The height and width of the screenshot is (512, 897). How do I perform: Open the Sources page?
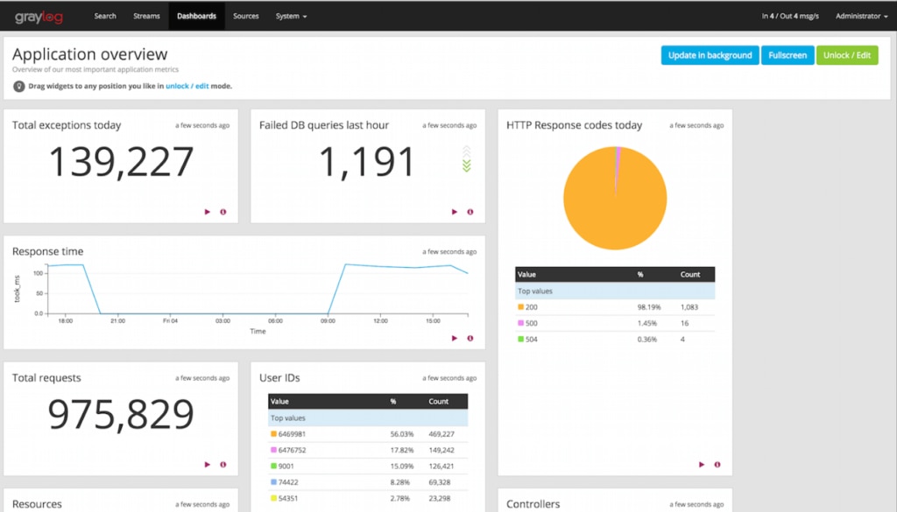246,16
